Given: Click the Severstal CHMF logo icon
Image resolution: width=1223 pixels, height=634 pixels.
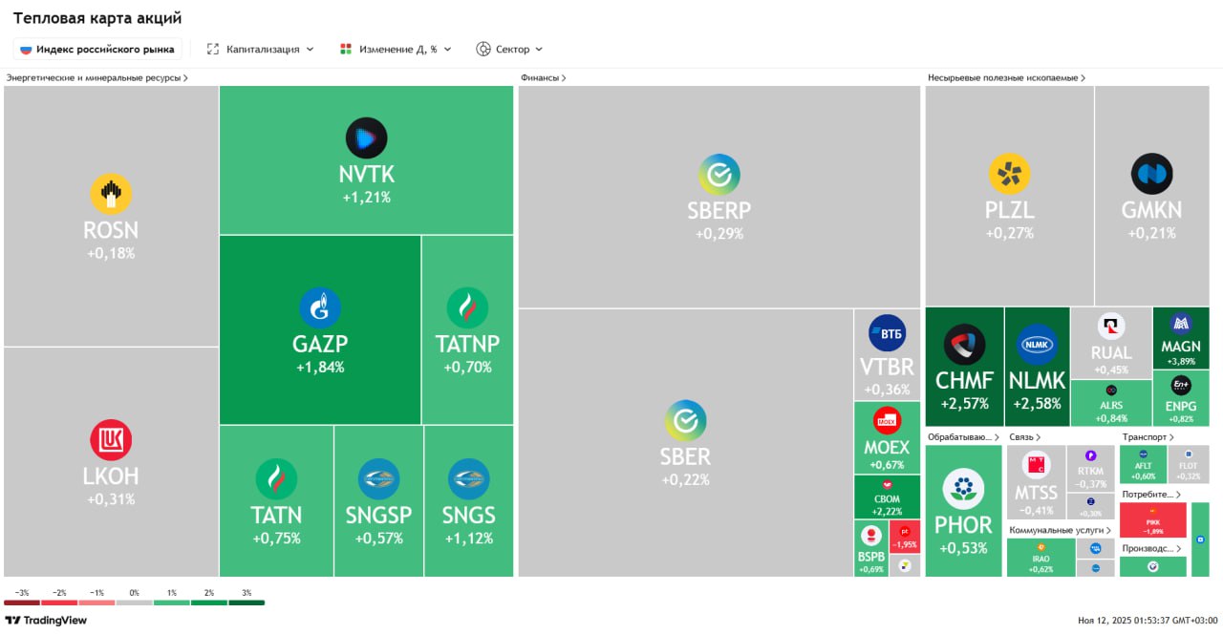Looking at the screenshot, I should click(x=963, y=345).
